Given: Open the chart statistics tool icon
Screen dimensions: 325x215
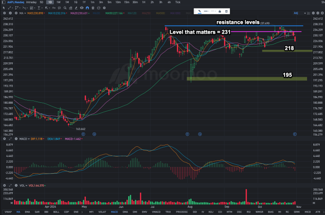Looking at the screenshot, I should click(70, 8).
